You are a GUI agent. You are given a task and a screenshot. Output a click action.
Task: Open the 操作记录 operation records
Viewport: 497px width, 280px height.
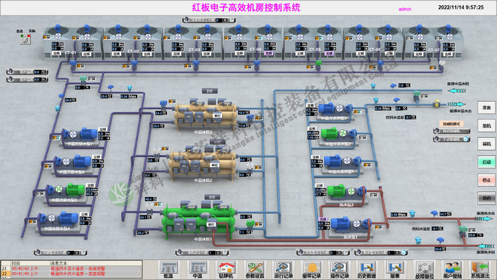339,269
